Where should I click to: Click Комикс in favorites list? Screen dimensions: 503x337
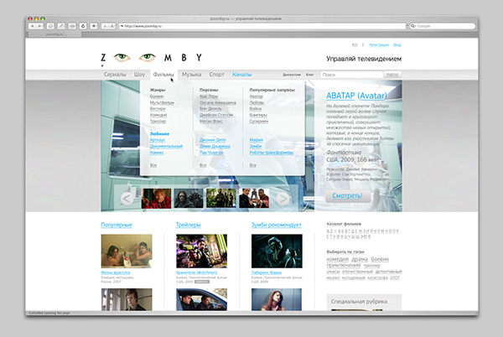coord(157,153)
